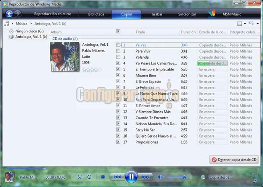Uncheck track 15 Ser y No Ser
The image size is (263, 187).
(118, 130)
